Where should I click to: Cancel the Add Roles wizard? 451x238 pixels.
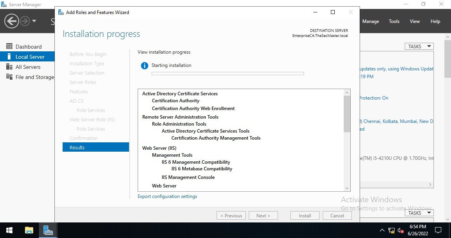337,215
